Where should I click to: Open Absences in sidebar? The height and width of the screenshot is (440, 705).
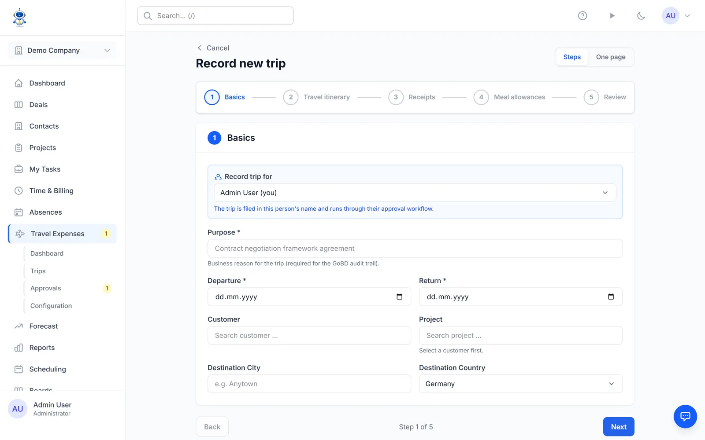point(62,213)
